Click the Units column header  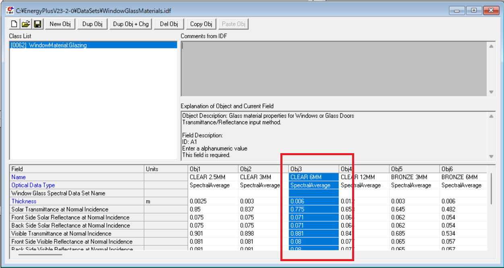pyautogui.click(x=166, y=169)
